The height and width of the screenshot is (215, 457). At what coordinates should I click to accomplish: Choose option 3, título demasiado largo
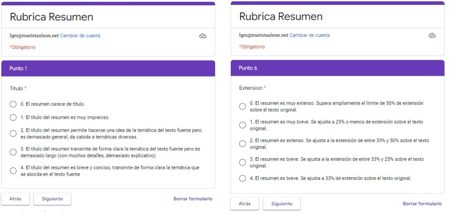13,152
